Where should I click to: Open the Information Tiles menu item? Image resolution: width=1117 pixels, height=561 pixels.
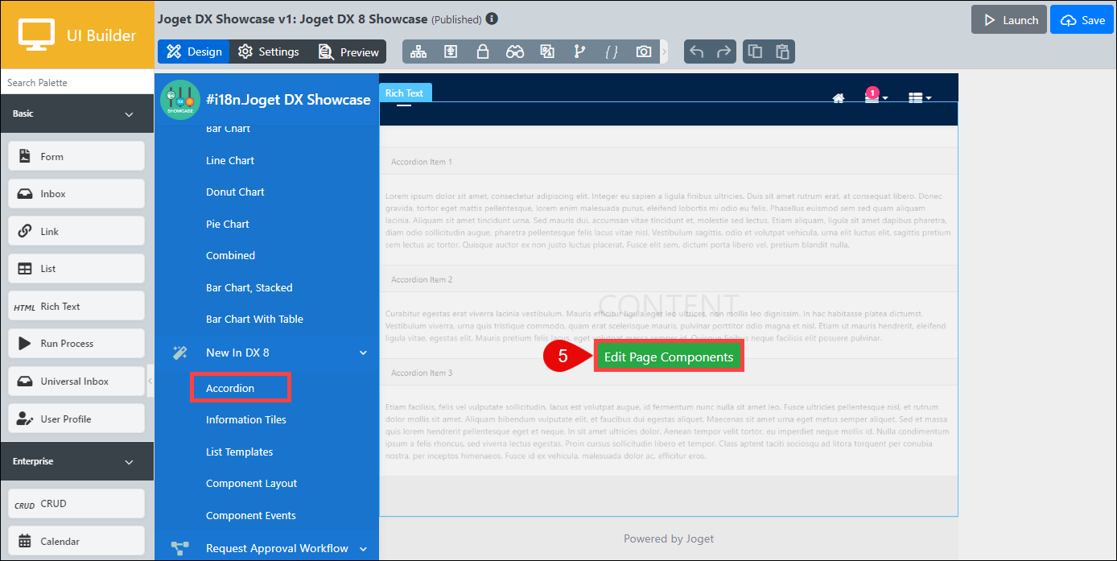246,419
